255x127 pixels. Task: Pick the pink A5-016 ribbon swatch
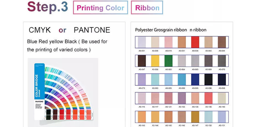[x=169, y=42]
